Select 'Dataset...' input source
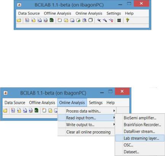Screen dimensions: 165x156 140,152
